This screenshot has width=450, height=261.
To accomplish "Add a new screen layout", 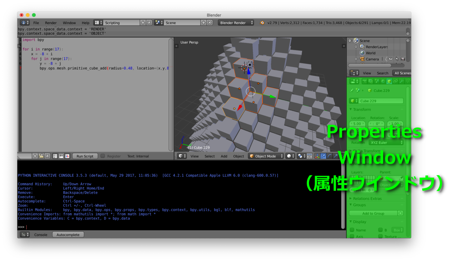I will click(x=143, y=23).
